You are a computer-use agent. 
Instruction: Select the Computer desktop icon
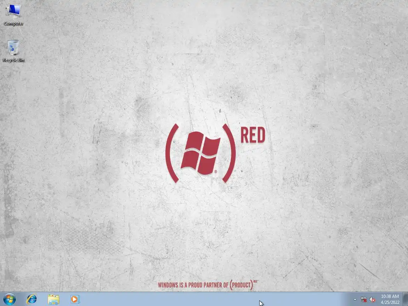(13, 14)
